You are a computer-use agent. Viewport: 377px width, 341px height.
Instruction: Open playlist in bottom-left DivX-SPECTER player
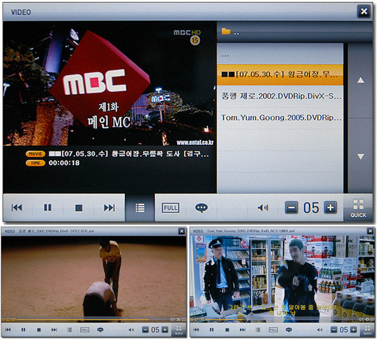(70, 330)
